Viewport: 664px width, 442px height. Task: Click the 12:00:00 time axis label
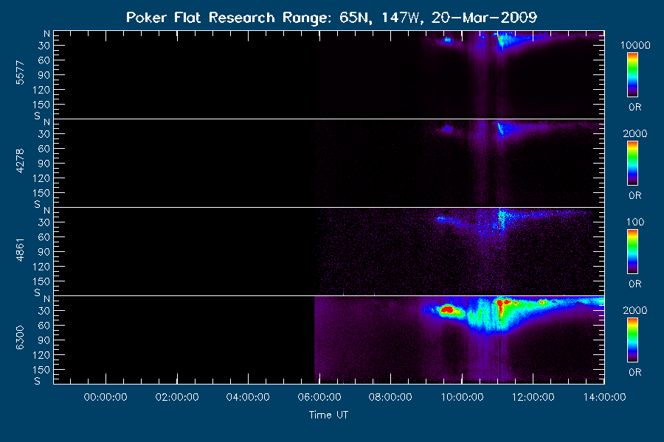pos(533,397)
